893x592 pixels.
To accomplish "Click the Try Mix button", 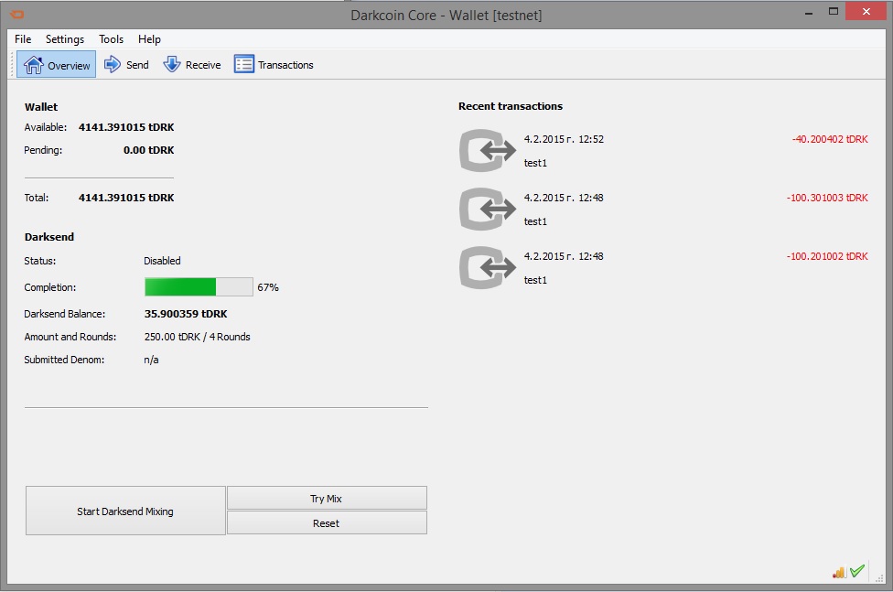I will click(x=327, y=498).
